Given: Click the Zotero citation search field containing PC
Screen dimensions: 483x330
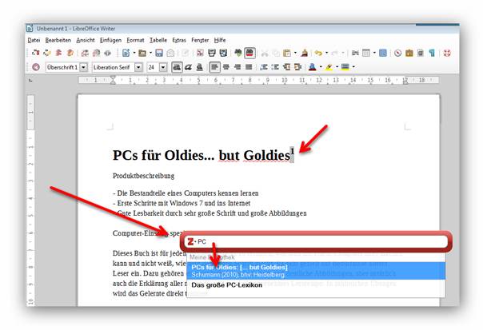Looking at the screenshot, I should (x=317, y=241).
